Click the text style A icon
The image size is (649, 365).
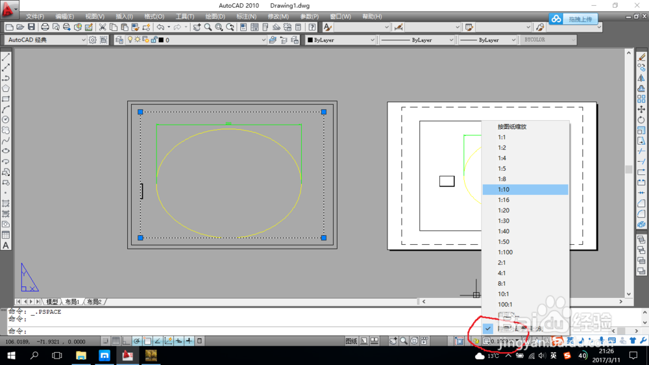(327, 27)
